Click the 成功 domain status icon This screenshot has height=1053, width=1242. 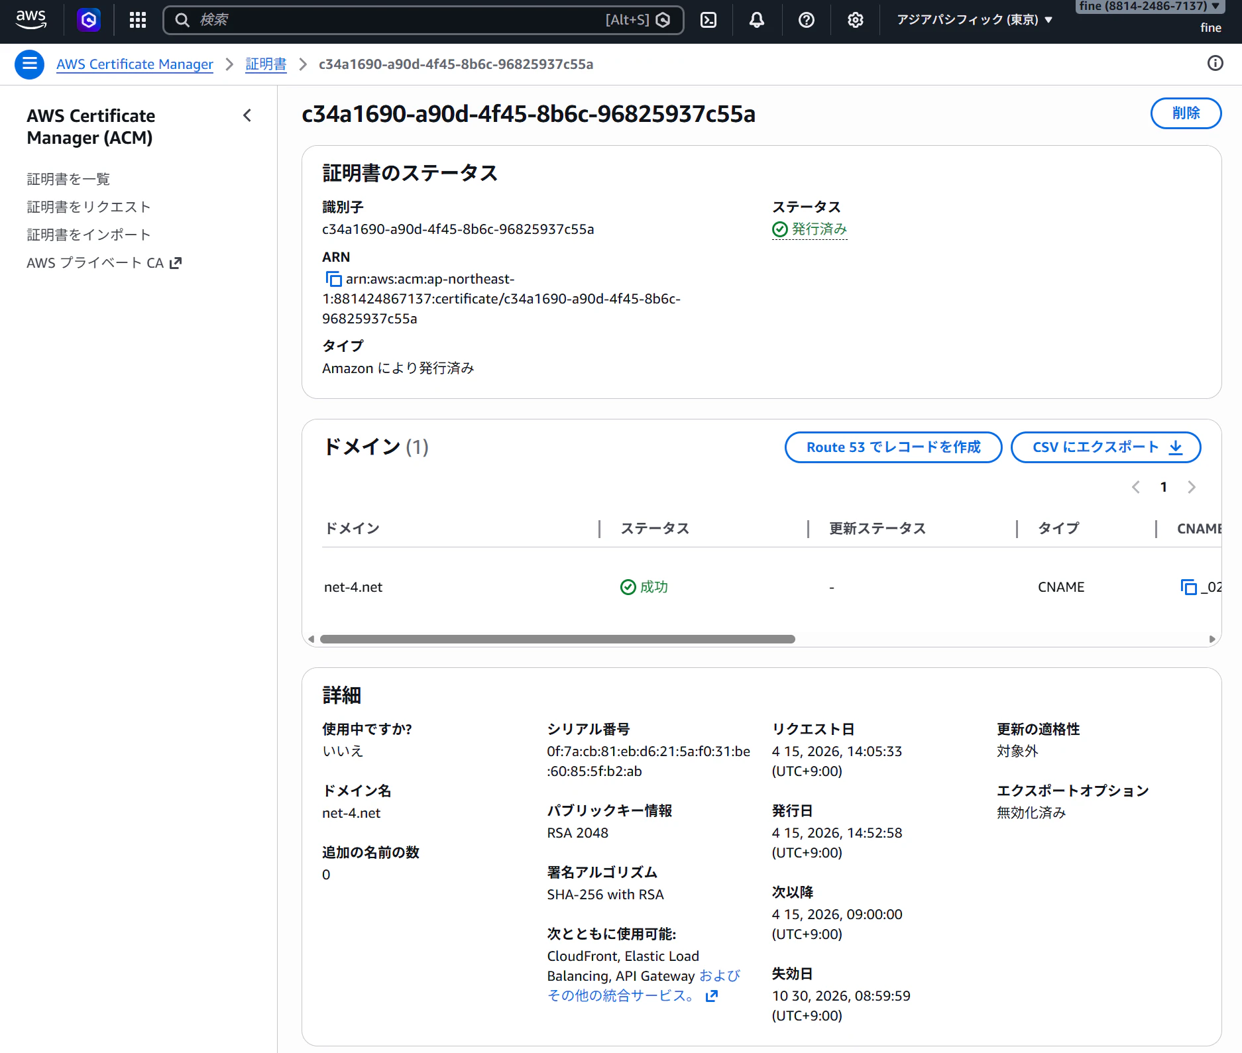[628, 587]
